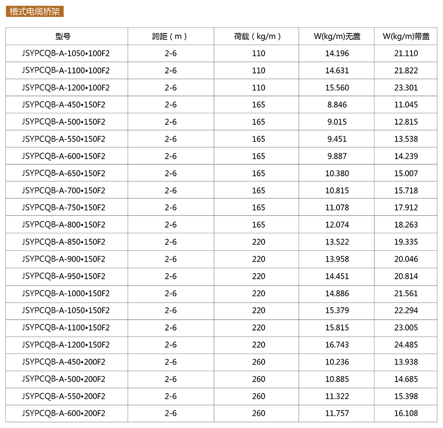The image size is (443, 428).
Task: Click the value 17.912 in the table
Action: click(405, 208)
